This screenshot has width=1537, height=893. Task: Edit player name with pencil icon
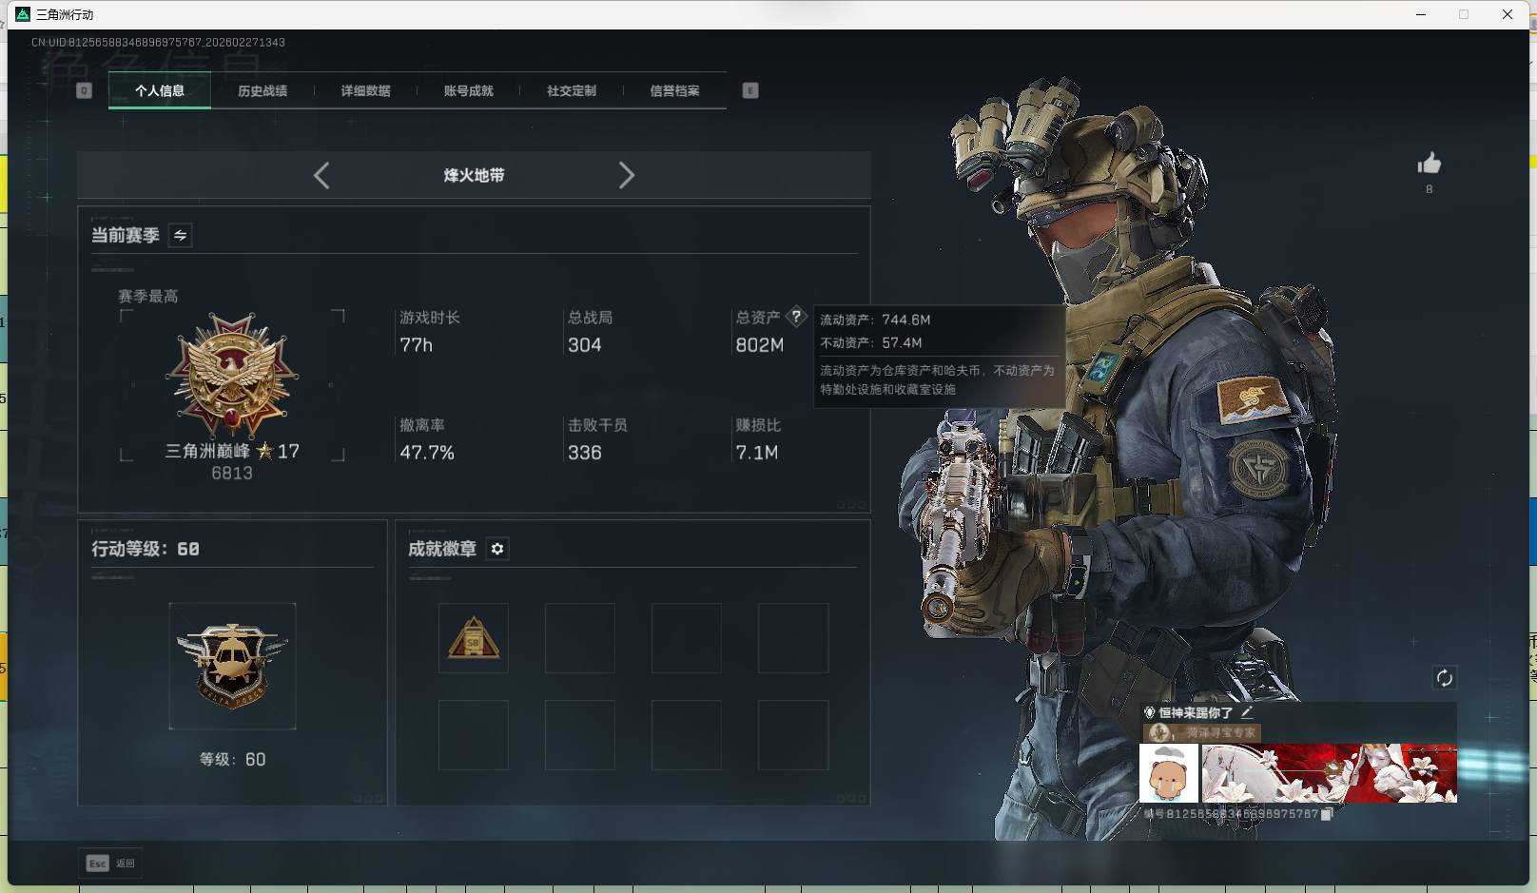(x=1246, y=711)
